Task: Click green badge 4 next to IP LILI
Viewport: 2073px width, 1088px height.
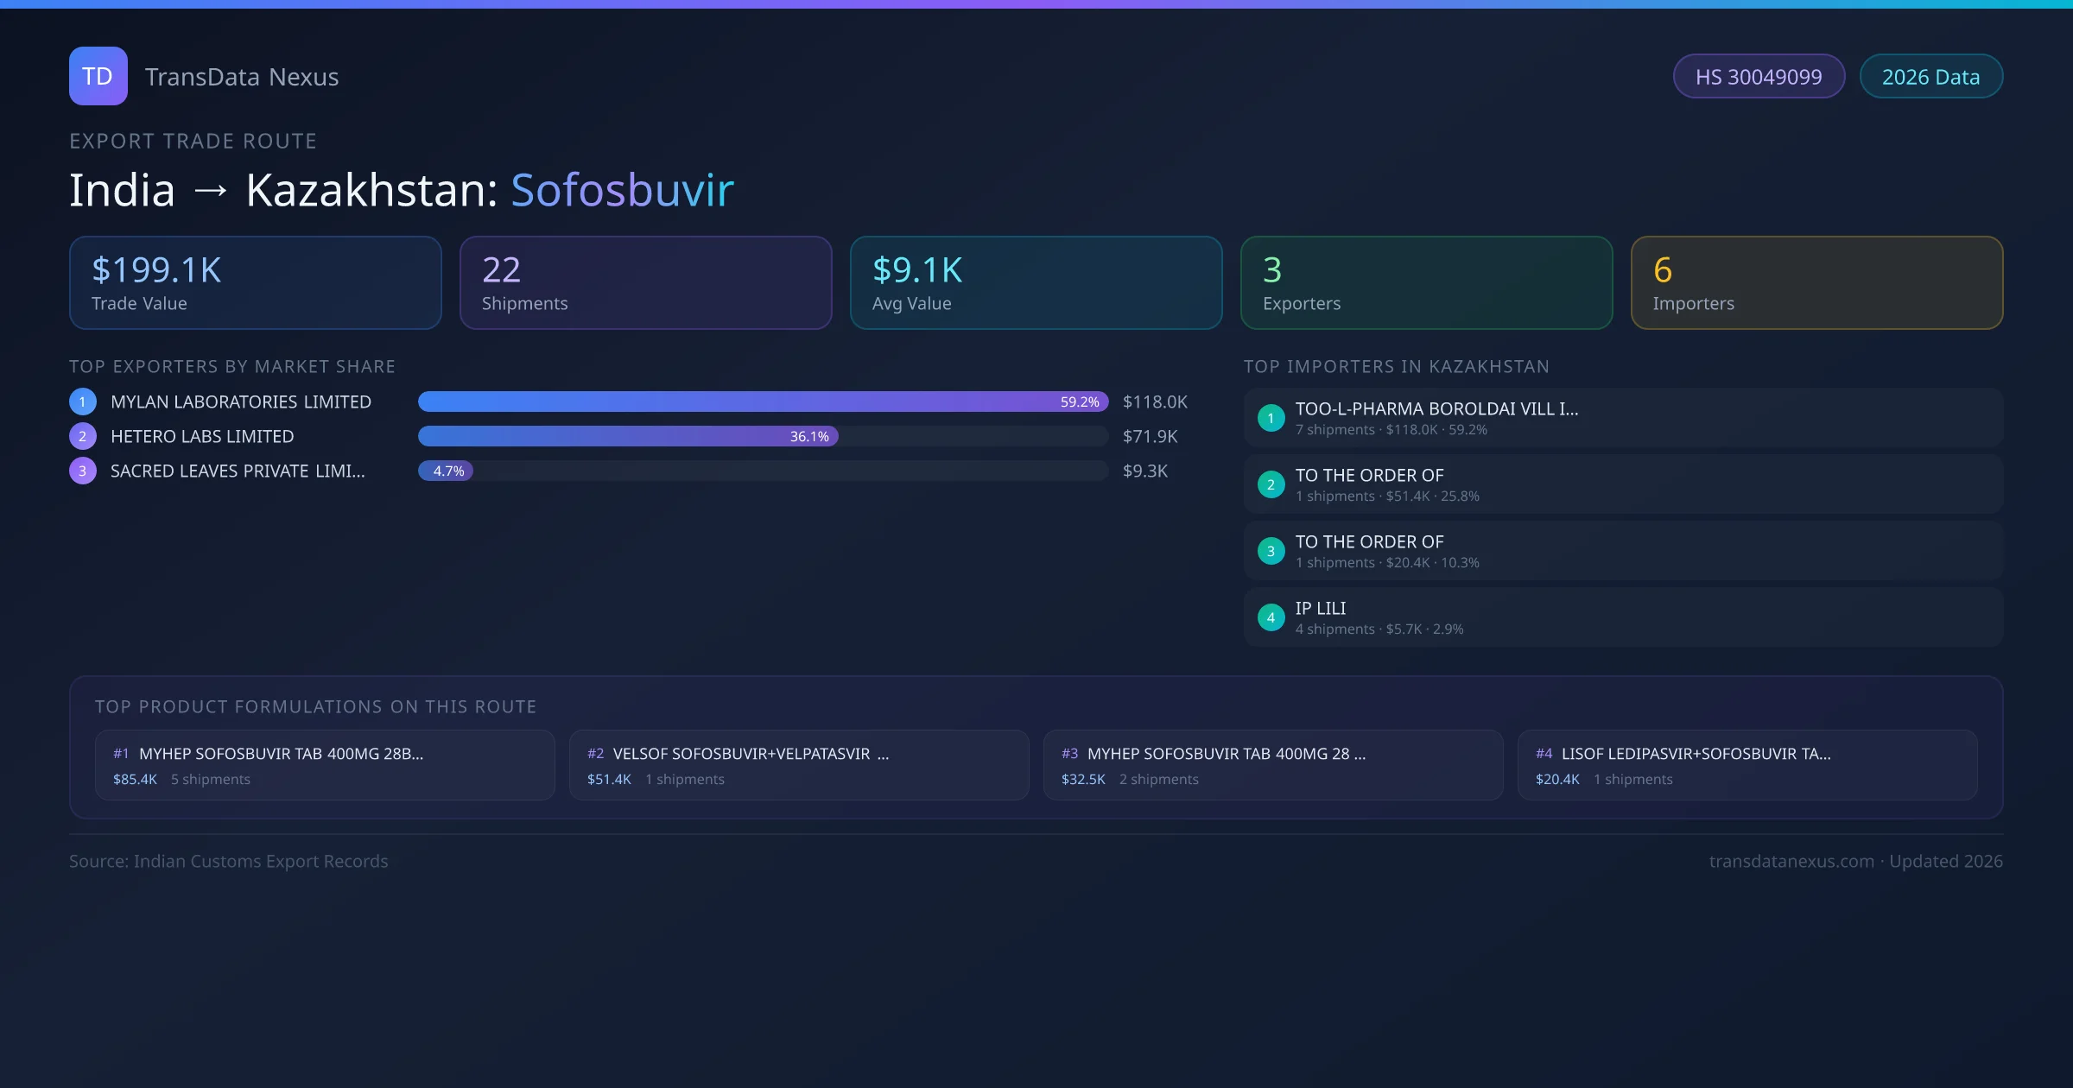Action: click(1271, 617)
